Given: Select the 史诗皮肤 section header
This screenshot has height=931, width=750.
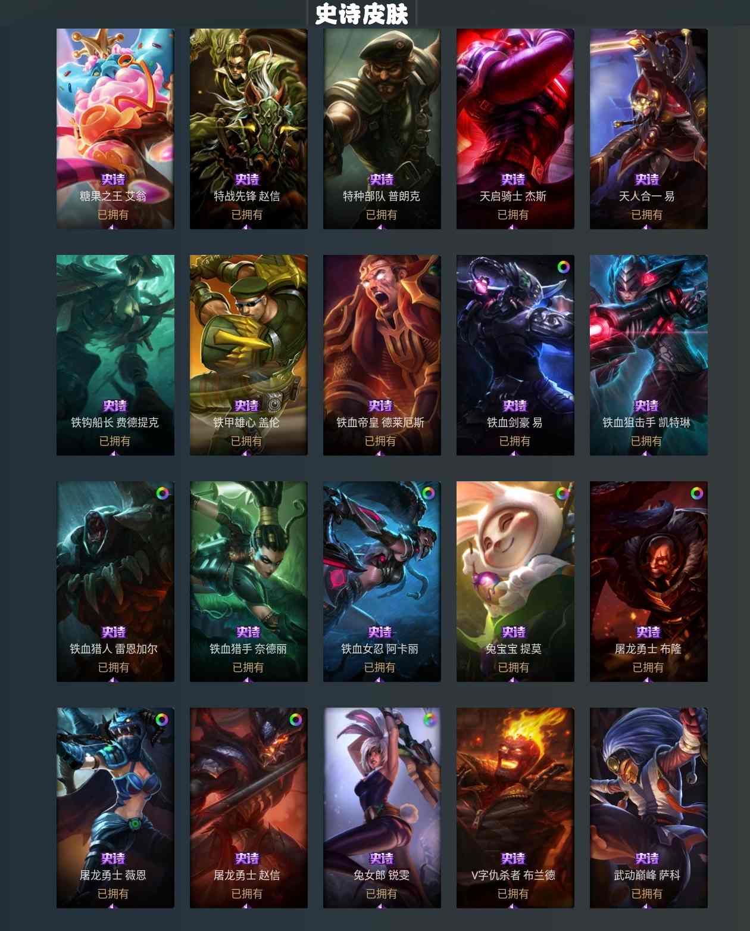Looking at the screenshot, I should pyautogui.click(x=362, y=14).
